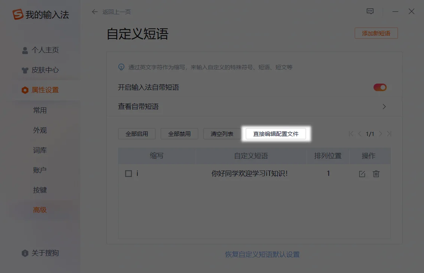Click the edit icon for shortcut i

(362, 174)
